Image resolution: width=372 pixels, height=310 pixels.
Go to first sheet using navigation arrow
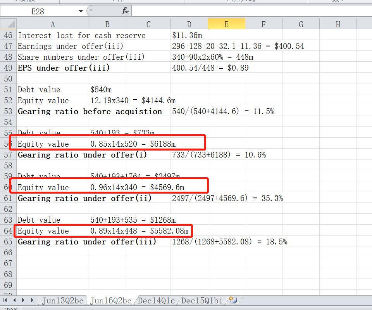coord(5,300)
